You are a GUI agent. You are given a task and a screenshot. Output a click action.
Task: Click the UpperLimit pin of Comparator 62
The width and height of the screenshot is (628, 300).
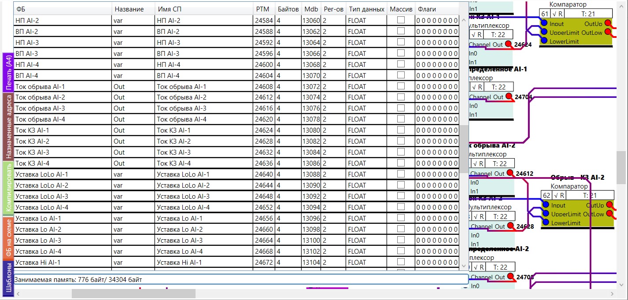click(546, 214)
